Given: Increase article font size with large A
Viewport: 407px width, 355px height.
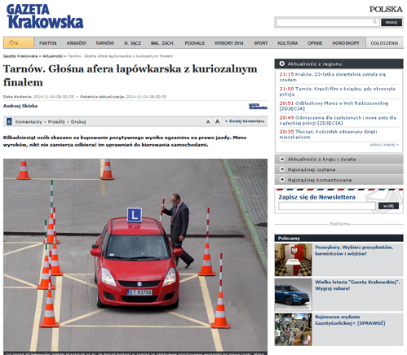Looking at the screenshot, I should (x=217, y=121).
